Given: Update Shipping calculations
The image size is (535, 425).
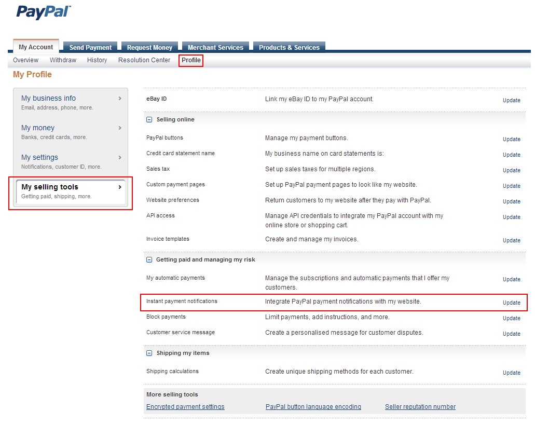Looking at the screenshot, I should (x=512, y=373).
